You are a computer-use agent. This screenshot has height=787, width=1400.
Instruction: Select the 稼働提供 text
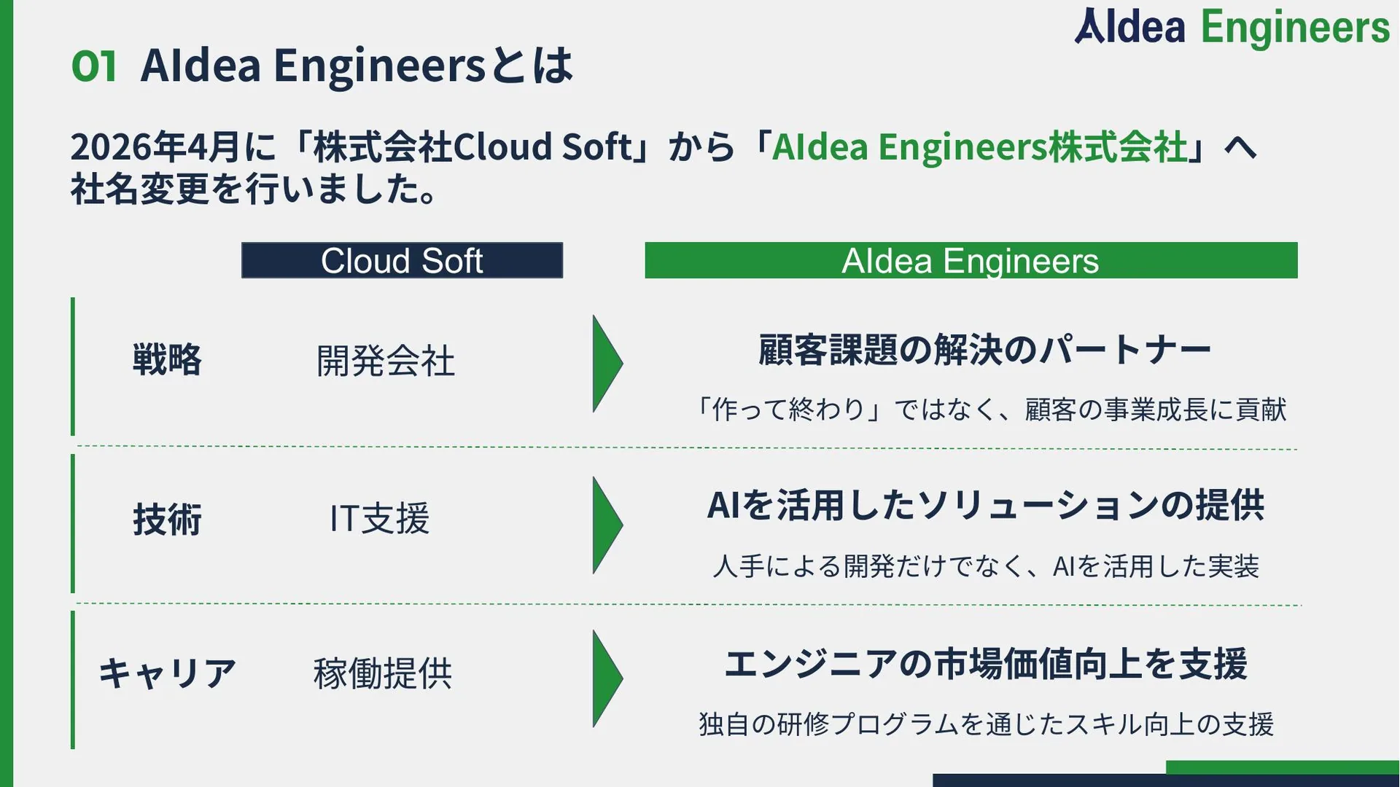(383, 673)
